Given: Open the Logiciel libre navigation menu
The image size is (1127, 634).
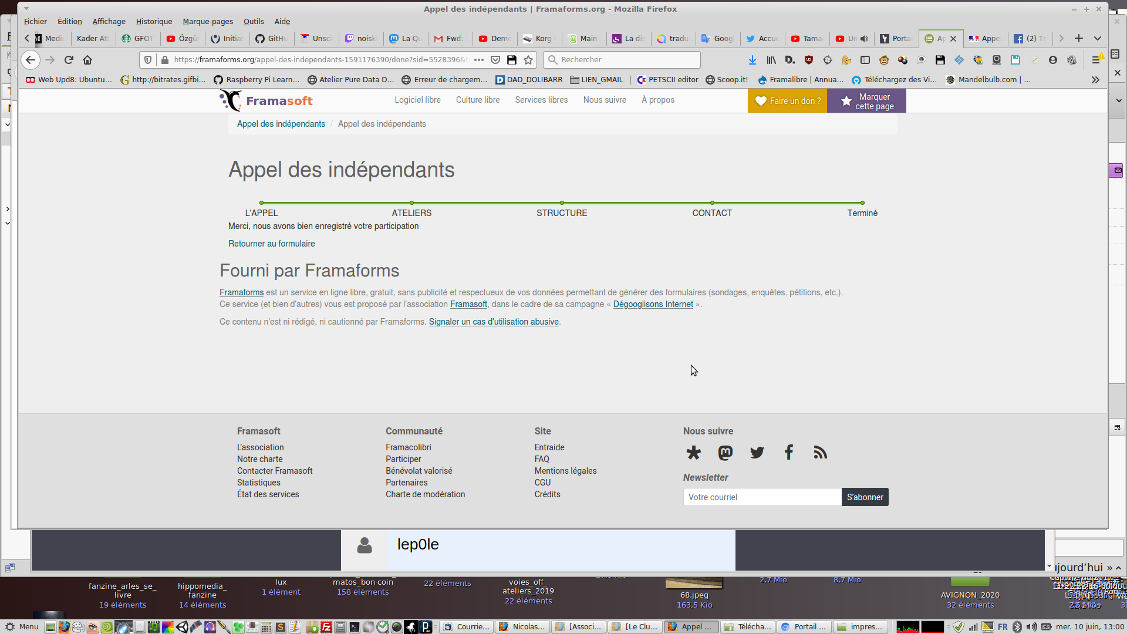Looking at the screenshot, I should pyautogui.click(x=417, y=100).
